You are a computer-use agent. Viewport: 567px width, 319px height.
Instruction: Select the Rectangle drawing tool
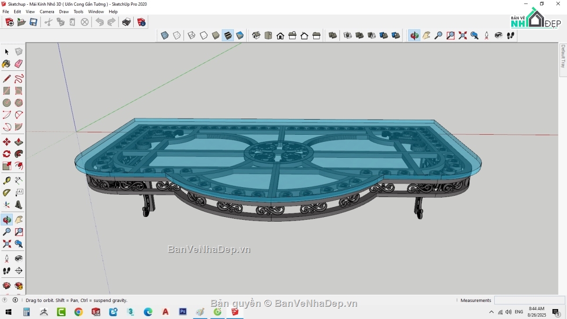pos(7,91)
